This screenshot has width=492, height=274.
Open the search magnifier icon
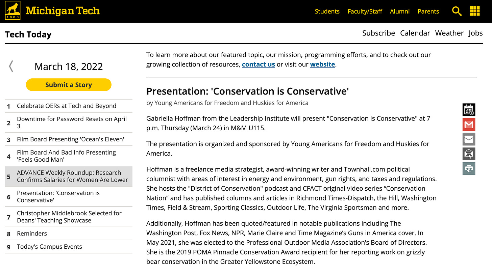coord(457,11)
